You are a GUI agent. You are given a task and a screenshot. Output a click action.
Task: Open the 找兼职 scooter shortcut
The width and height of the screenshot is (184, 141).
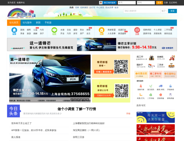pyautogui.click(x=166, y=58)
